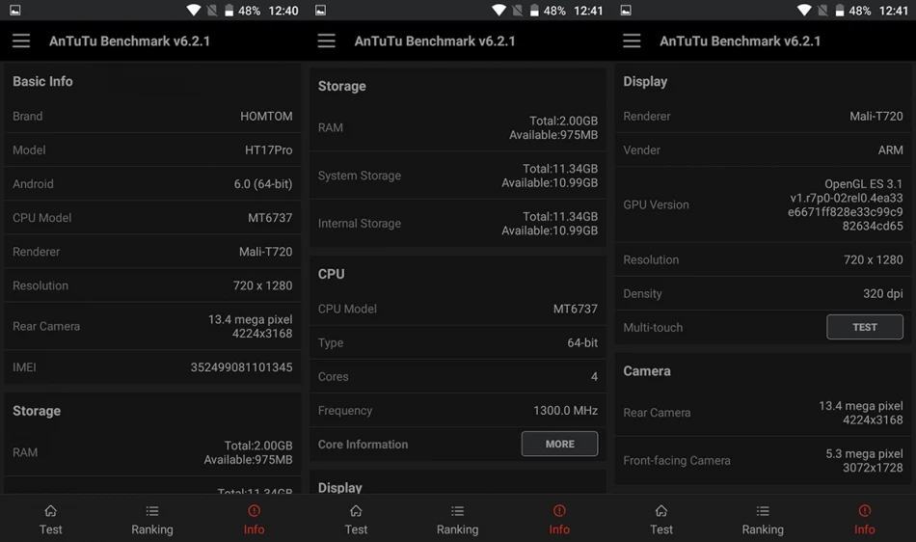Tap image notification icon in left status bar

coord(15,10)
